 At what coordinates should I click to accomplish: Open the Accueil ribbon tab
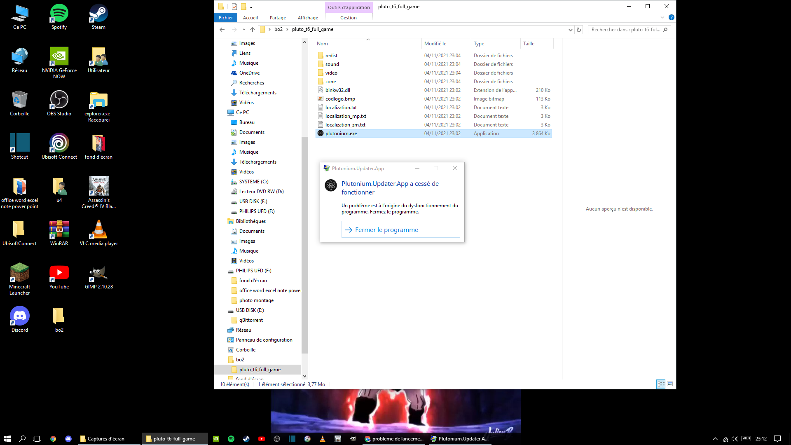(250, 18)
